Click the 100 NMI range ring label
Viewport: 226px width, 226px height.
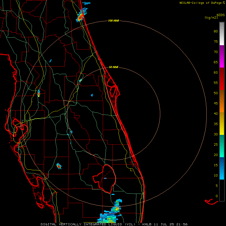[x=114, y=21]
